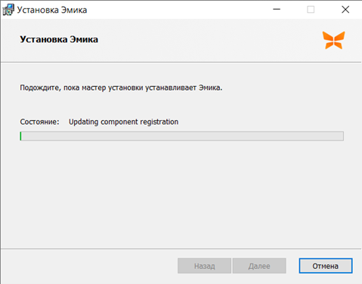
Task: Click the disabled Далее button
Action: [259, 266]
